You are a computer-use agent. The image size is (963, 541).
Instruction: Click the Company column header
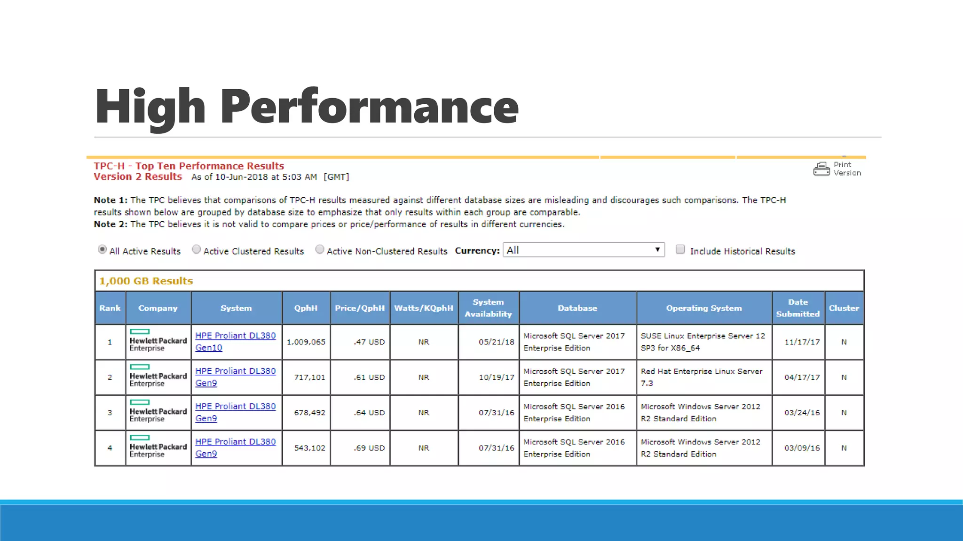point(158,308)
